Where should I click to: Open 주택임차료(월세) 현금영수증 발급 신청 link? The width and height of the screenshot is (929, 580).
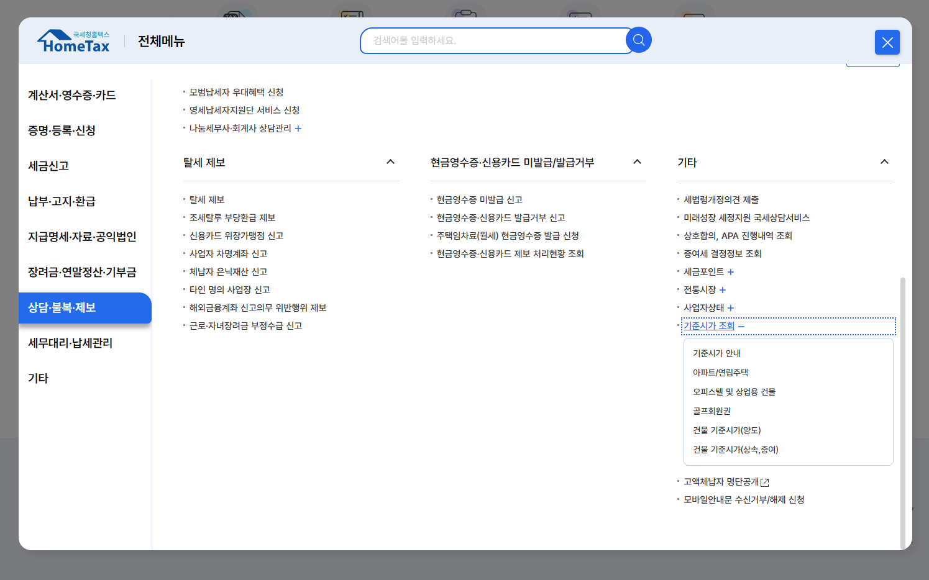(508, 236)
